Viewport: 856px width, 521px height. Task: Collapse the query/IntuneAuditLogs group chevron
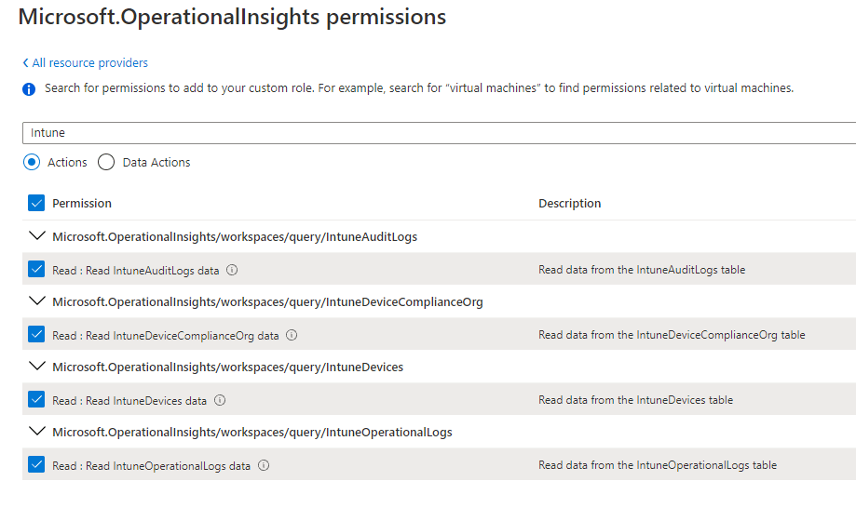coord(36,235)
